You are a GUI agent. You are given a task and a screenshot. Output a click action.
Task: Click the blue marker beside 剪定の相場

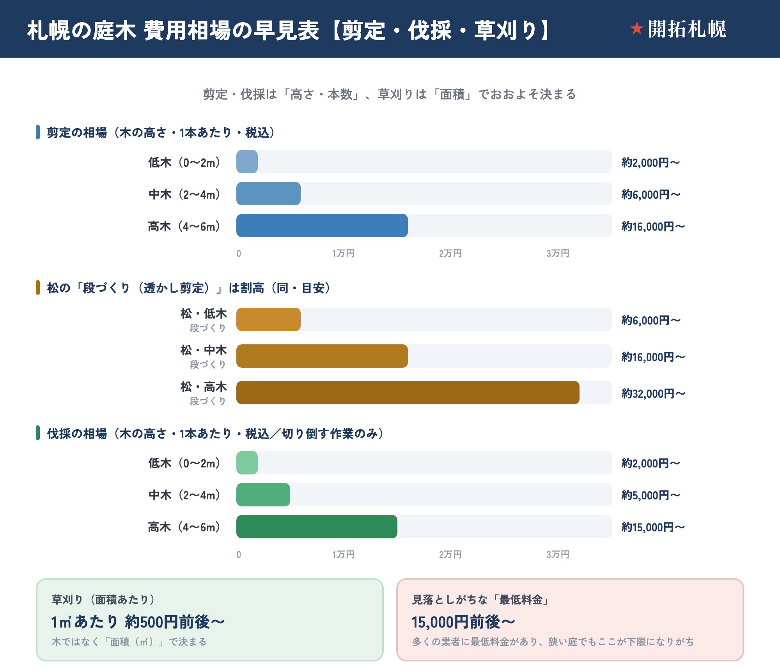pyautogui.click(x=38, y=132)
